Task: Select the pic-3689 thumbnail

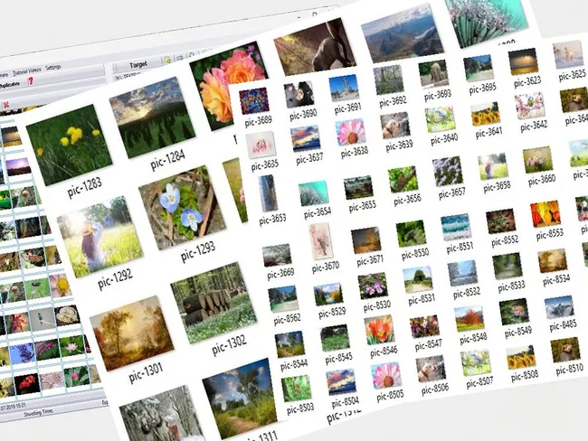Action: coord(254,100)
